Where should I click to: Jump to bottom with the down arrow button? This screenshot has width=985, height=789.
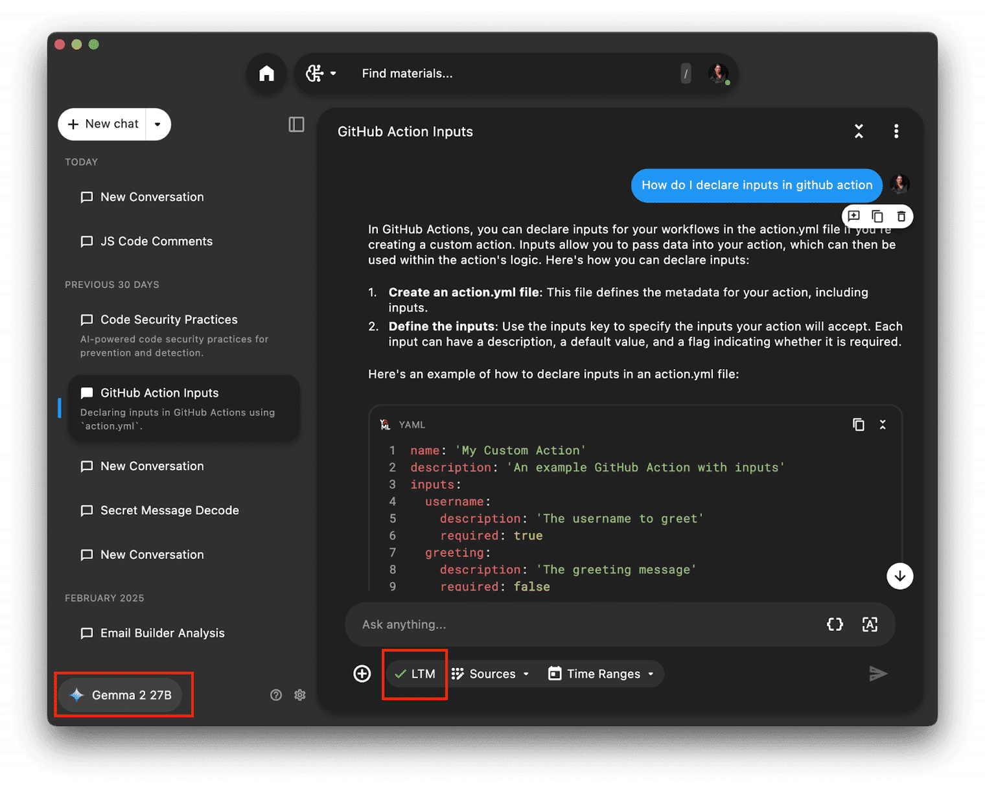point(900,576)
